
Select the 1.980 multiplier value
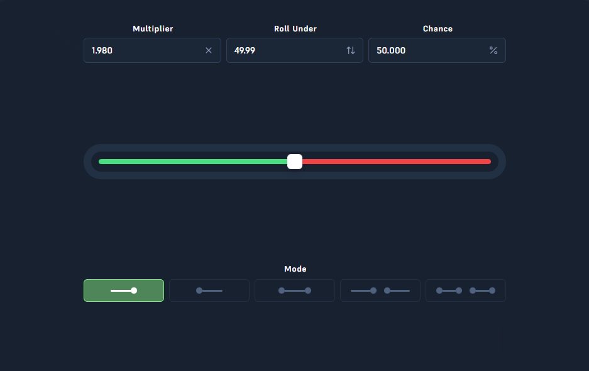(x=102, y=50)
